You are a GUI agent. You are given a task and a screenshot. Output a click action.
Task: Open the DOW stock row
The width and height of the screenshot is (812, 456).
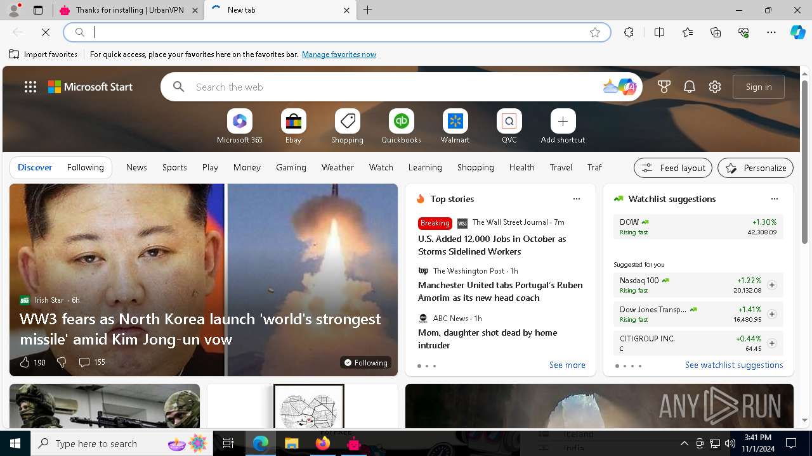pyautogui.click(x=698, y=227)
